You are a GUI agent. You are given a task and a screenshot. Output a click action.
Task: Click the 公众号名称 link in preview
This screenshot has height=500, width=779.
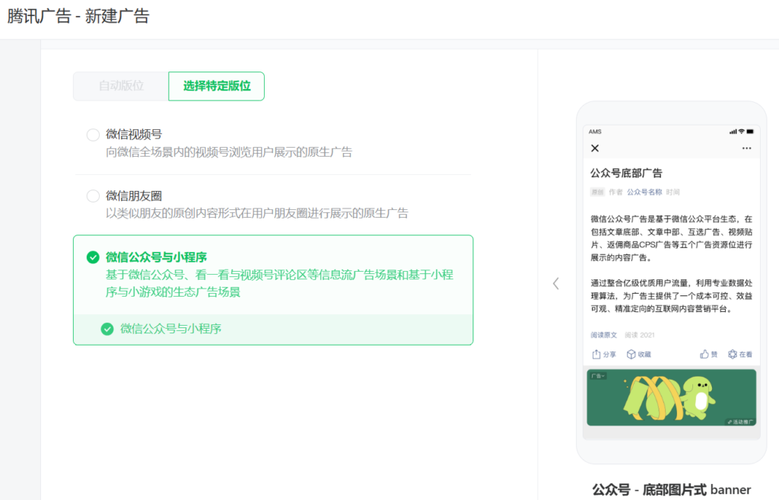644,192
